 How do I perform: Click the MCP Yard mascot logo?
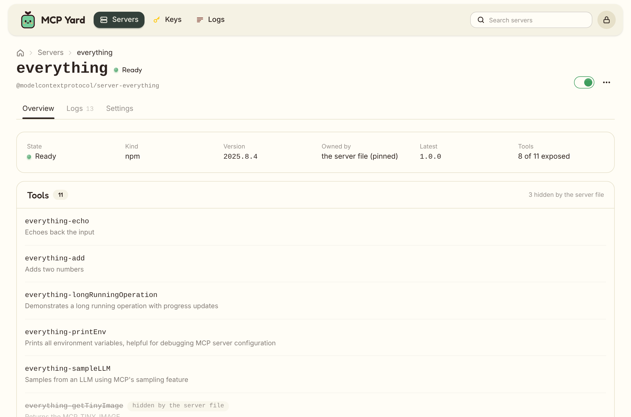point(28,20)
